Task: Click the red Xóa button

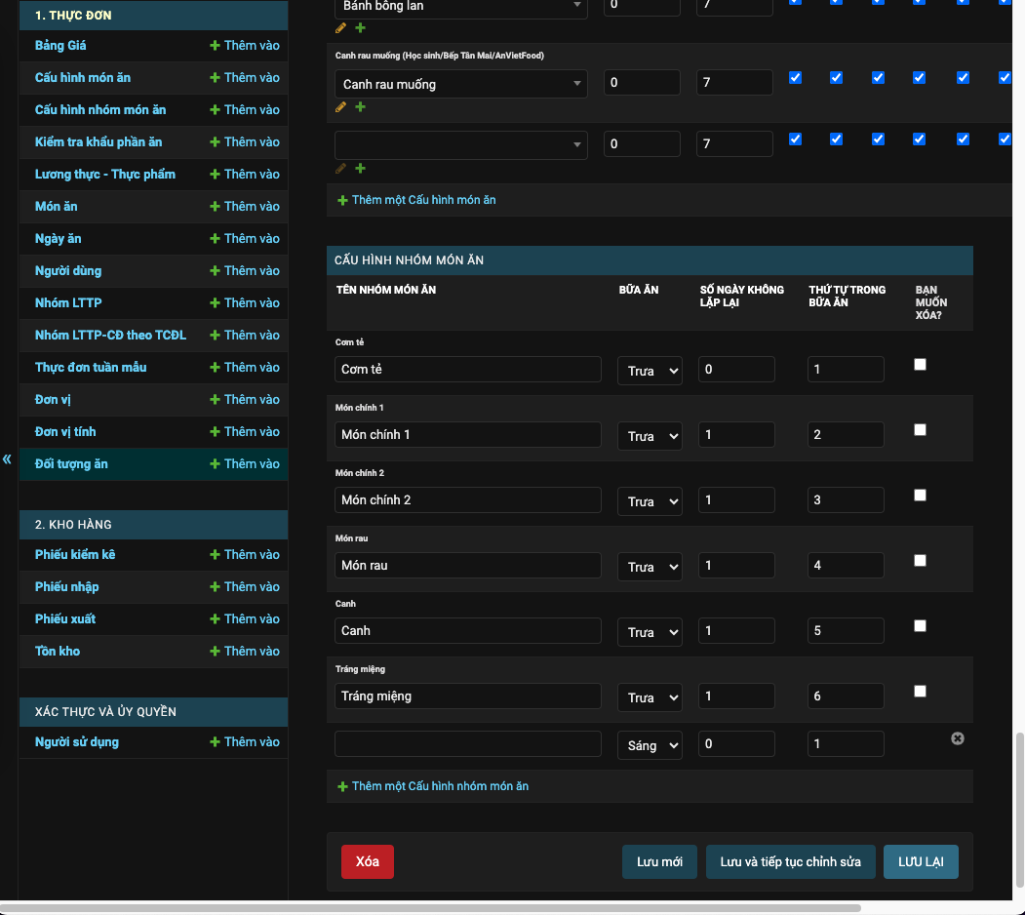Action: click(x=367, y=861)
